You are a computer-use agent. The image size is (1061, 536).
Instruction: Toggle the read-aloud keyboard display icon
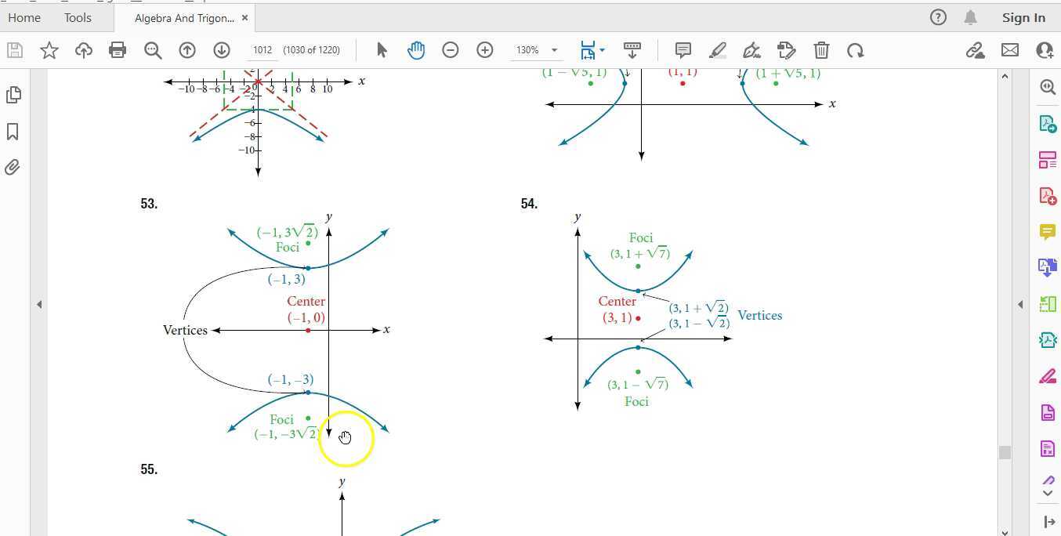tap(632, 49)
